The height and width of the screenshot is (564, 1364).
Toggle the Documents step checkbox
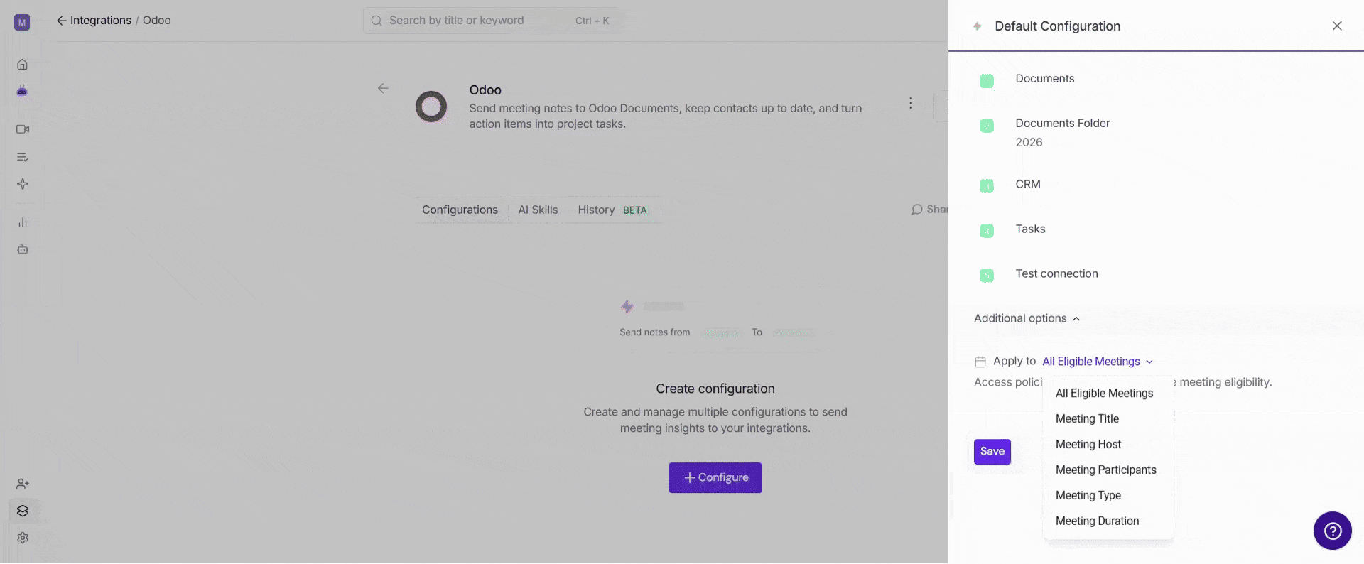987,81
